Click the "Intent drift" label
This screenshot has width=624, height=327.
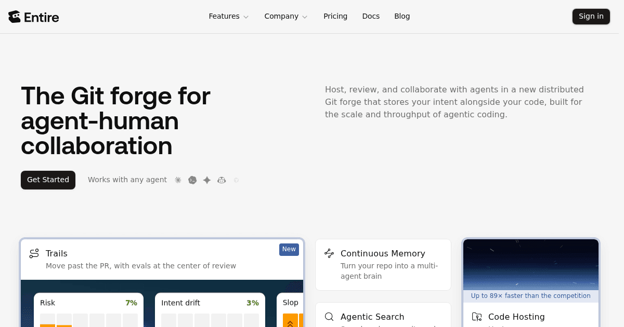click(x=180, y=303)
